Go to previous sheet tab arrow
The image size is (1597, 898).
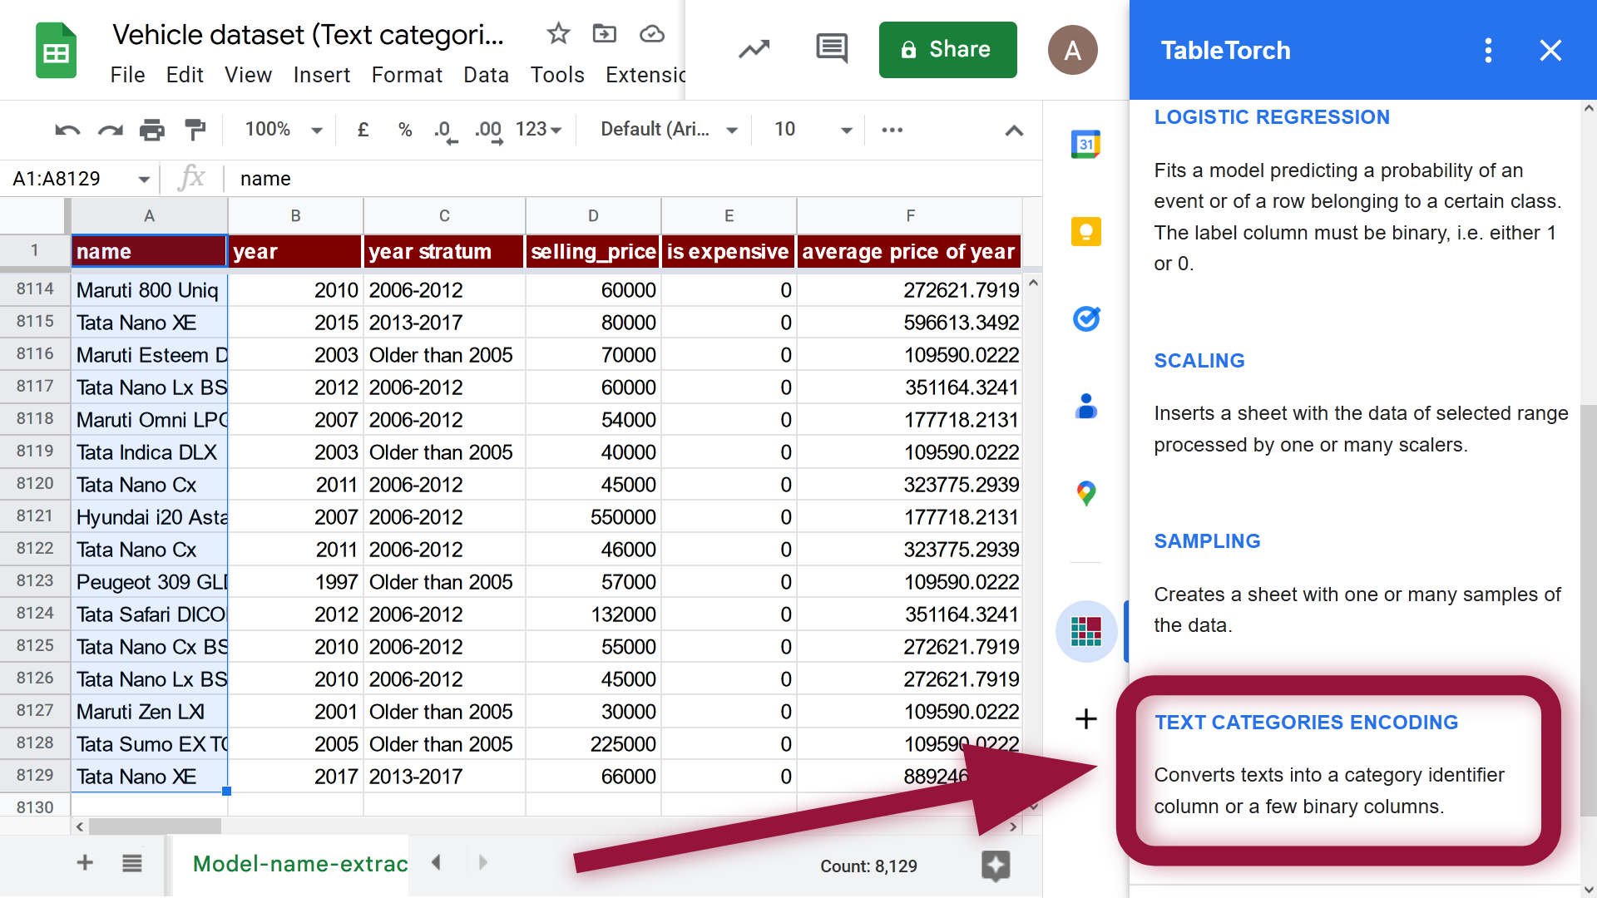pyautogui.click(x=436, y=863)
